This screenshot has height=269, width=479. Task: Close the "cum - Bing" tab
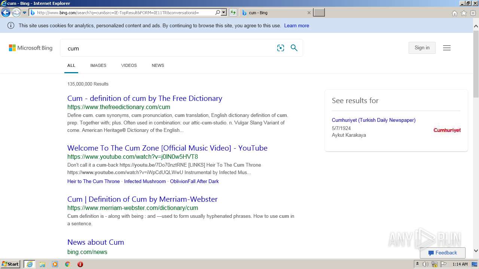tap(309, 13)
